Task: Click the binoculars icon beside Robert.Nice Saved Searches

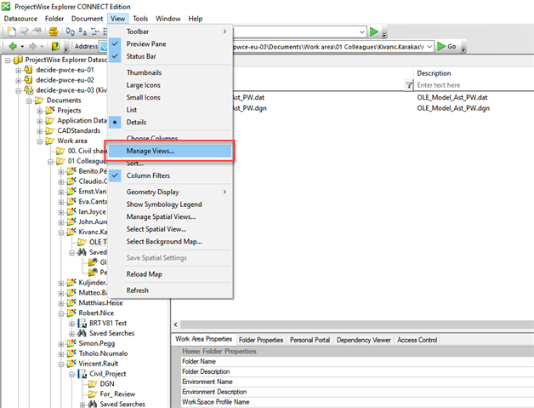Action: pos(82,333)
